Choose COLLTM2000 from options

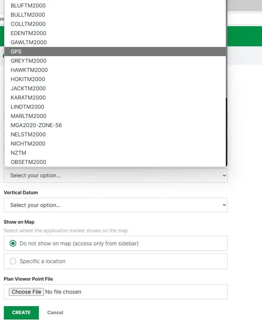(x=28, y=24)
